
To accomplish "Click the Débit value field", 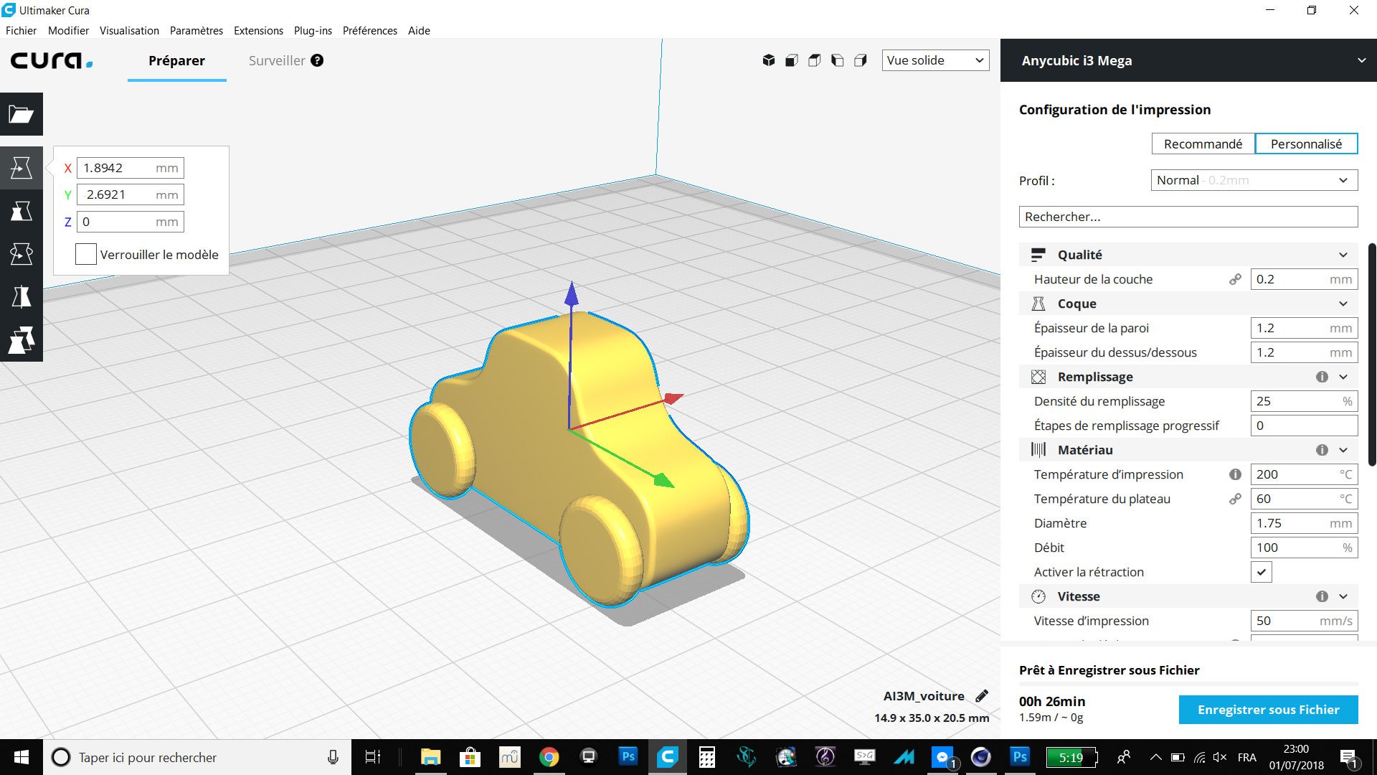I will coord(1304,548).
